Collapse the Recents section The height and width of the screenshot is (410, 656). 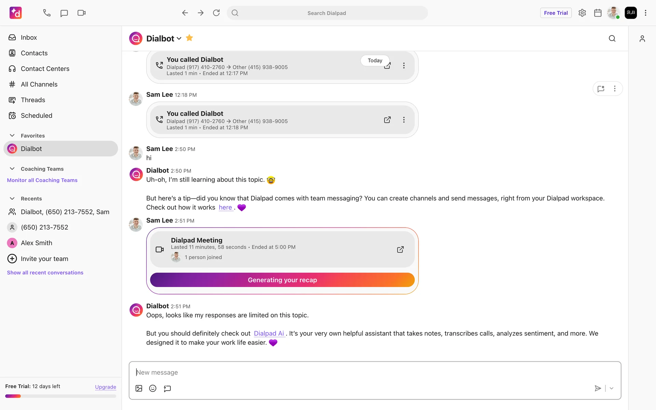pos(12,199)
